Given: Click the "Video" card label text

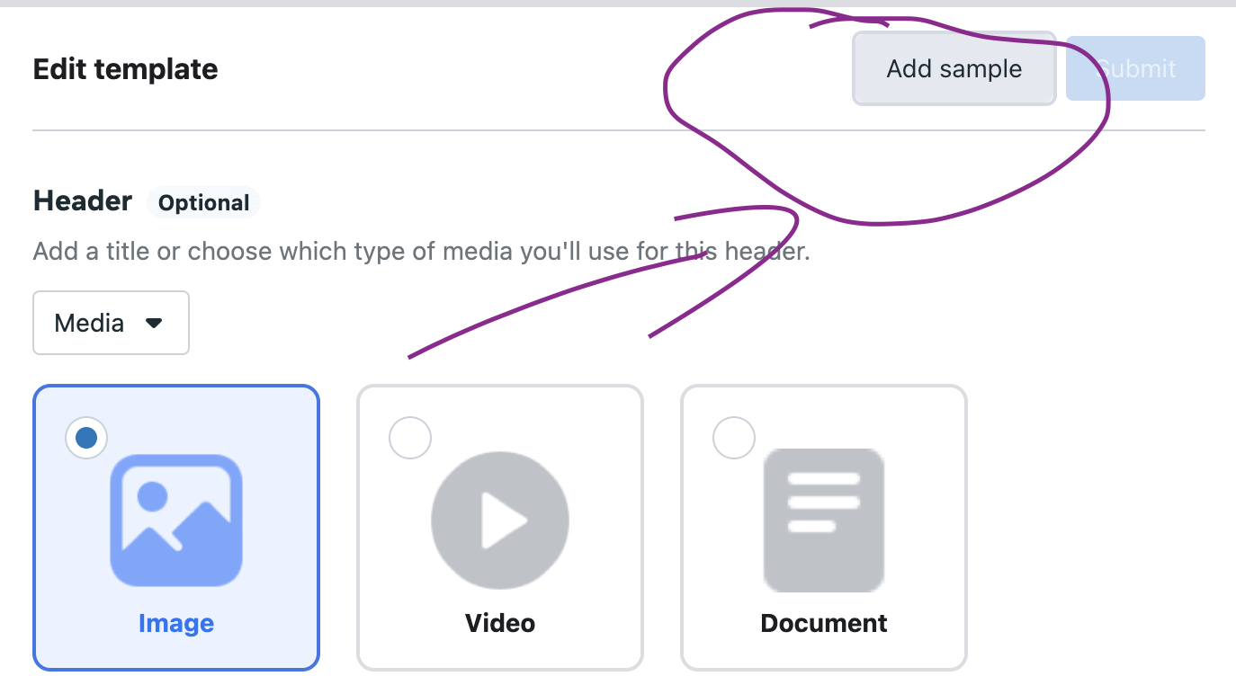Looking at the screenshot, I should 500,624.
